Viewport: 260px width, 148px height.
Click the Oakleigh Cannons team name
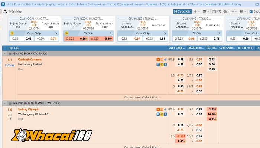coord(30,60)
